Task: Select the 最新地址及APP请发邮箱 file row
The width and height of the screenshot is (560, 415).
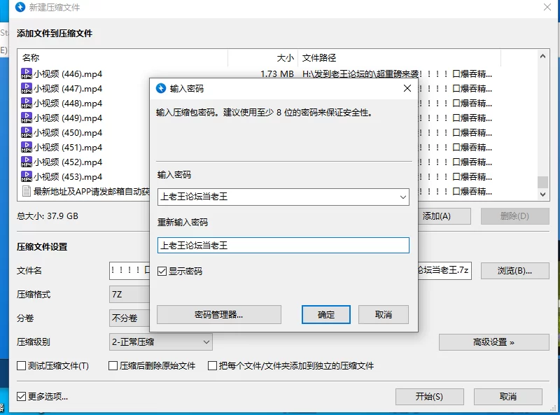Action: coord(92,192)
